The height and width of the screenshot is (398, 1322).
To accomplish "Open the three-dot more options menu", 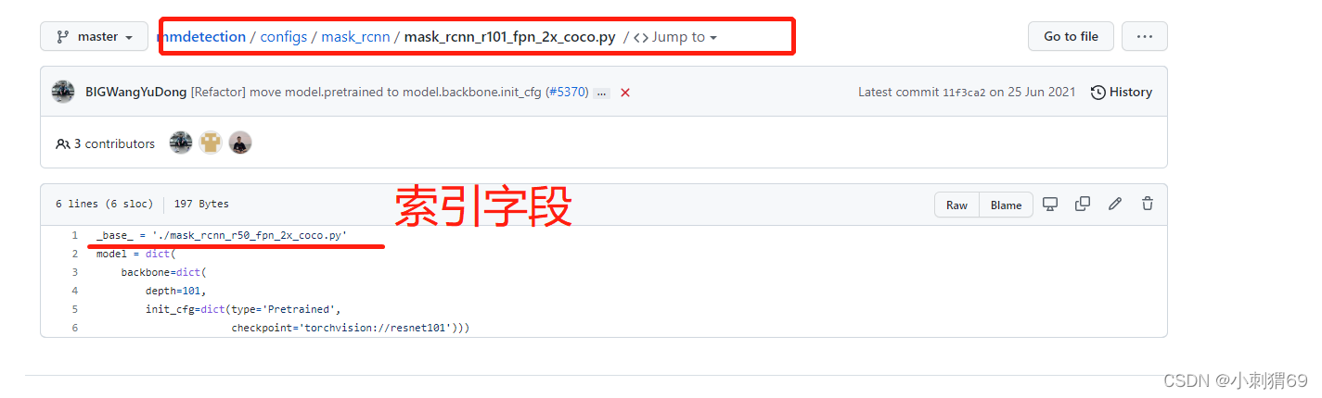I will pyautogui.click(x=1144, y=37).
